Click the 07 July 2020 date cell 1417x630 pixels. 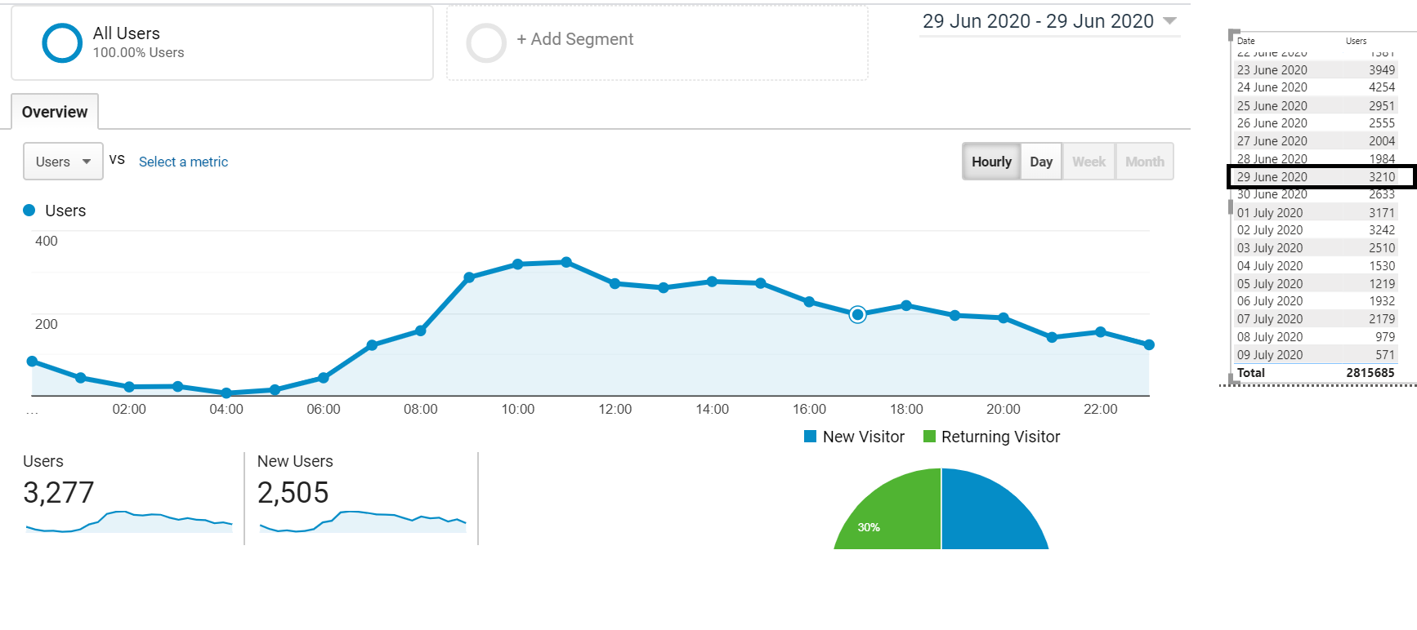(x=1270, y=319)
